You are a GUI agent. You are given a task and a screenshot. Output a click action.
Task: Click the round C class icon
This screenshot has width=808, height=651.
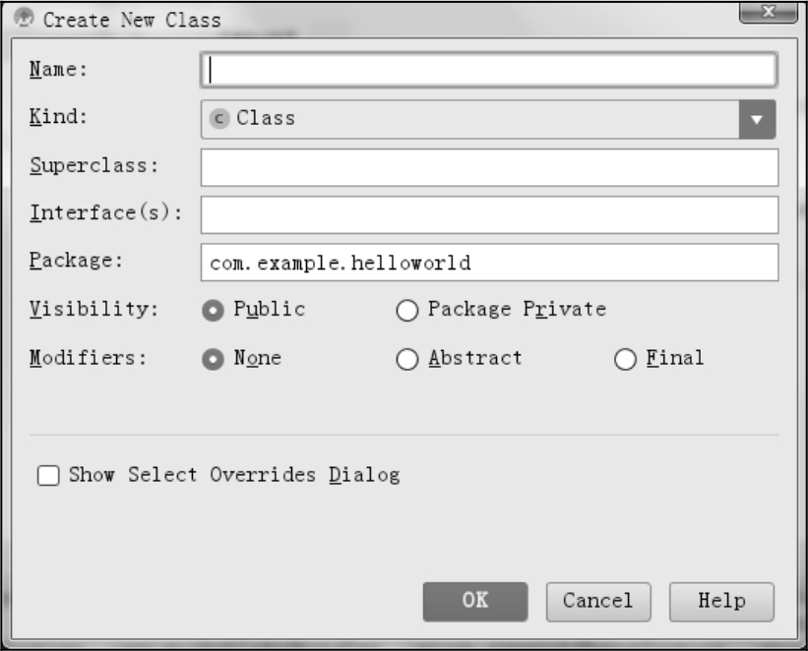click(x=219, y=118)
